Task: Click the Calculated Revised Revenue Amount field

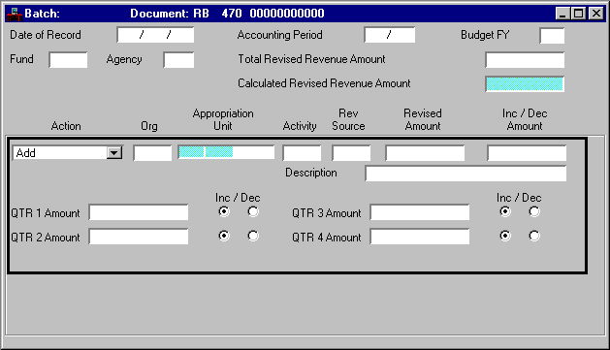Action: click(x=525, y=84)
